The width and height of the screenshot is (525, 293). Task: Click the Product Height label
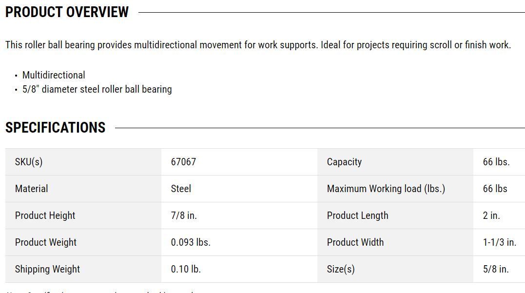pyautogui.click(x=45, y=215)
